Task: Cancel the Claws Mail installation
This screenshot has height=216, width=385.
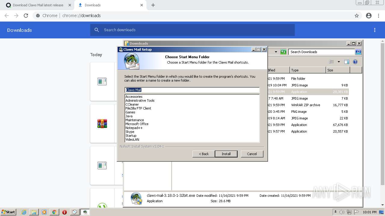Action: (x=252, y=154)
